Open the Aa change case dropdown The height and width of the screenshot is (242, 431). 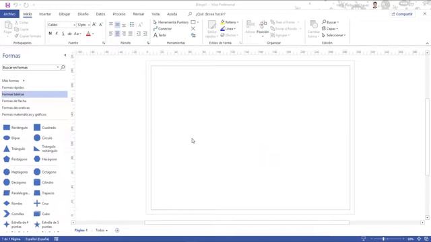tap(77, 34)
